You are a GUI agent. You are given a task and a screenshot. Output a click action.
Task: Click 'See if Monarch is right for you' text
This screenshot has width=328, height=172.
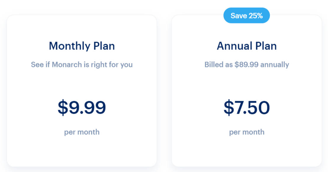click(82, 64)
